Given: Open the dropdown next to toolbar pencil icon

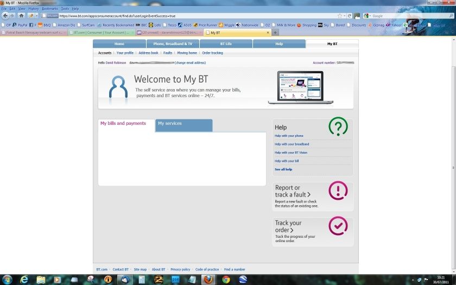Looking at the screenshot, I should [37, 16].
